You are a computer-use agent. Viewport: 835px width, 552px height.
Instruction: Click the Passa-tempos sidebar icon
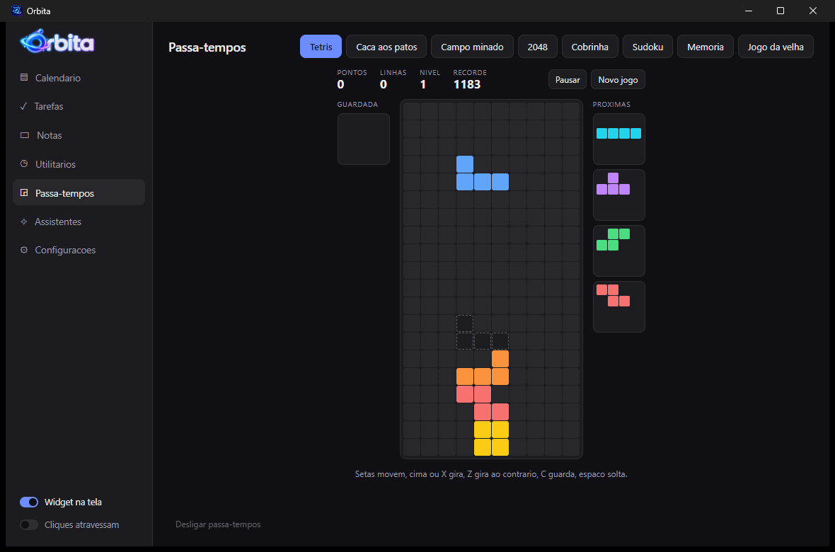pos(24,193)
